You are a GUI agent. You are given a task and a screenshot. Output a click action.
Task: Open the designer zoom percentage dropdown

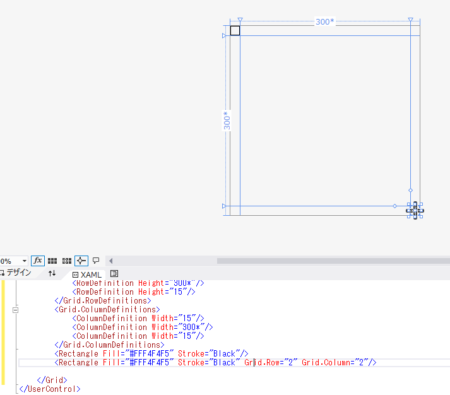pyautogui.click(x=25, y=261)
